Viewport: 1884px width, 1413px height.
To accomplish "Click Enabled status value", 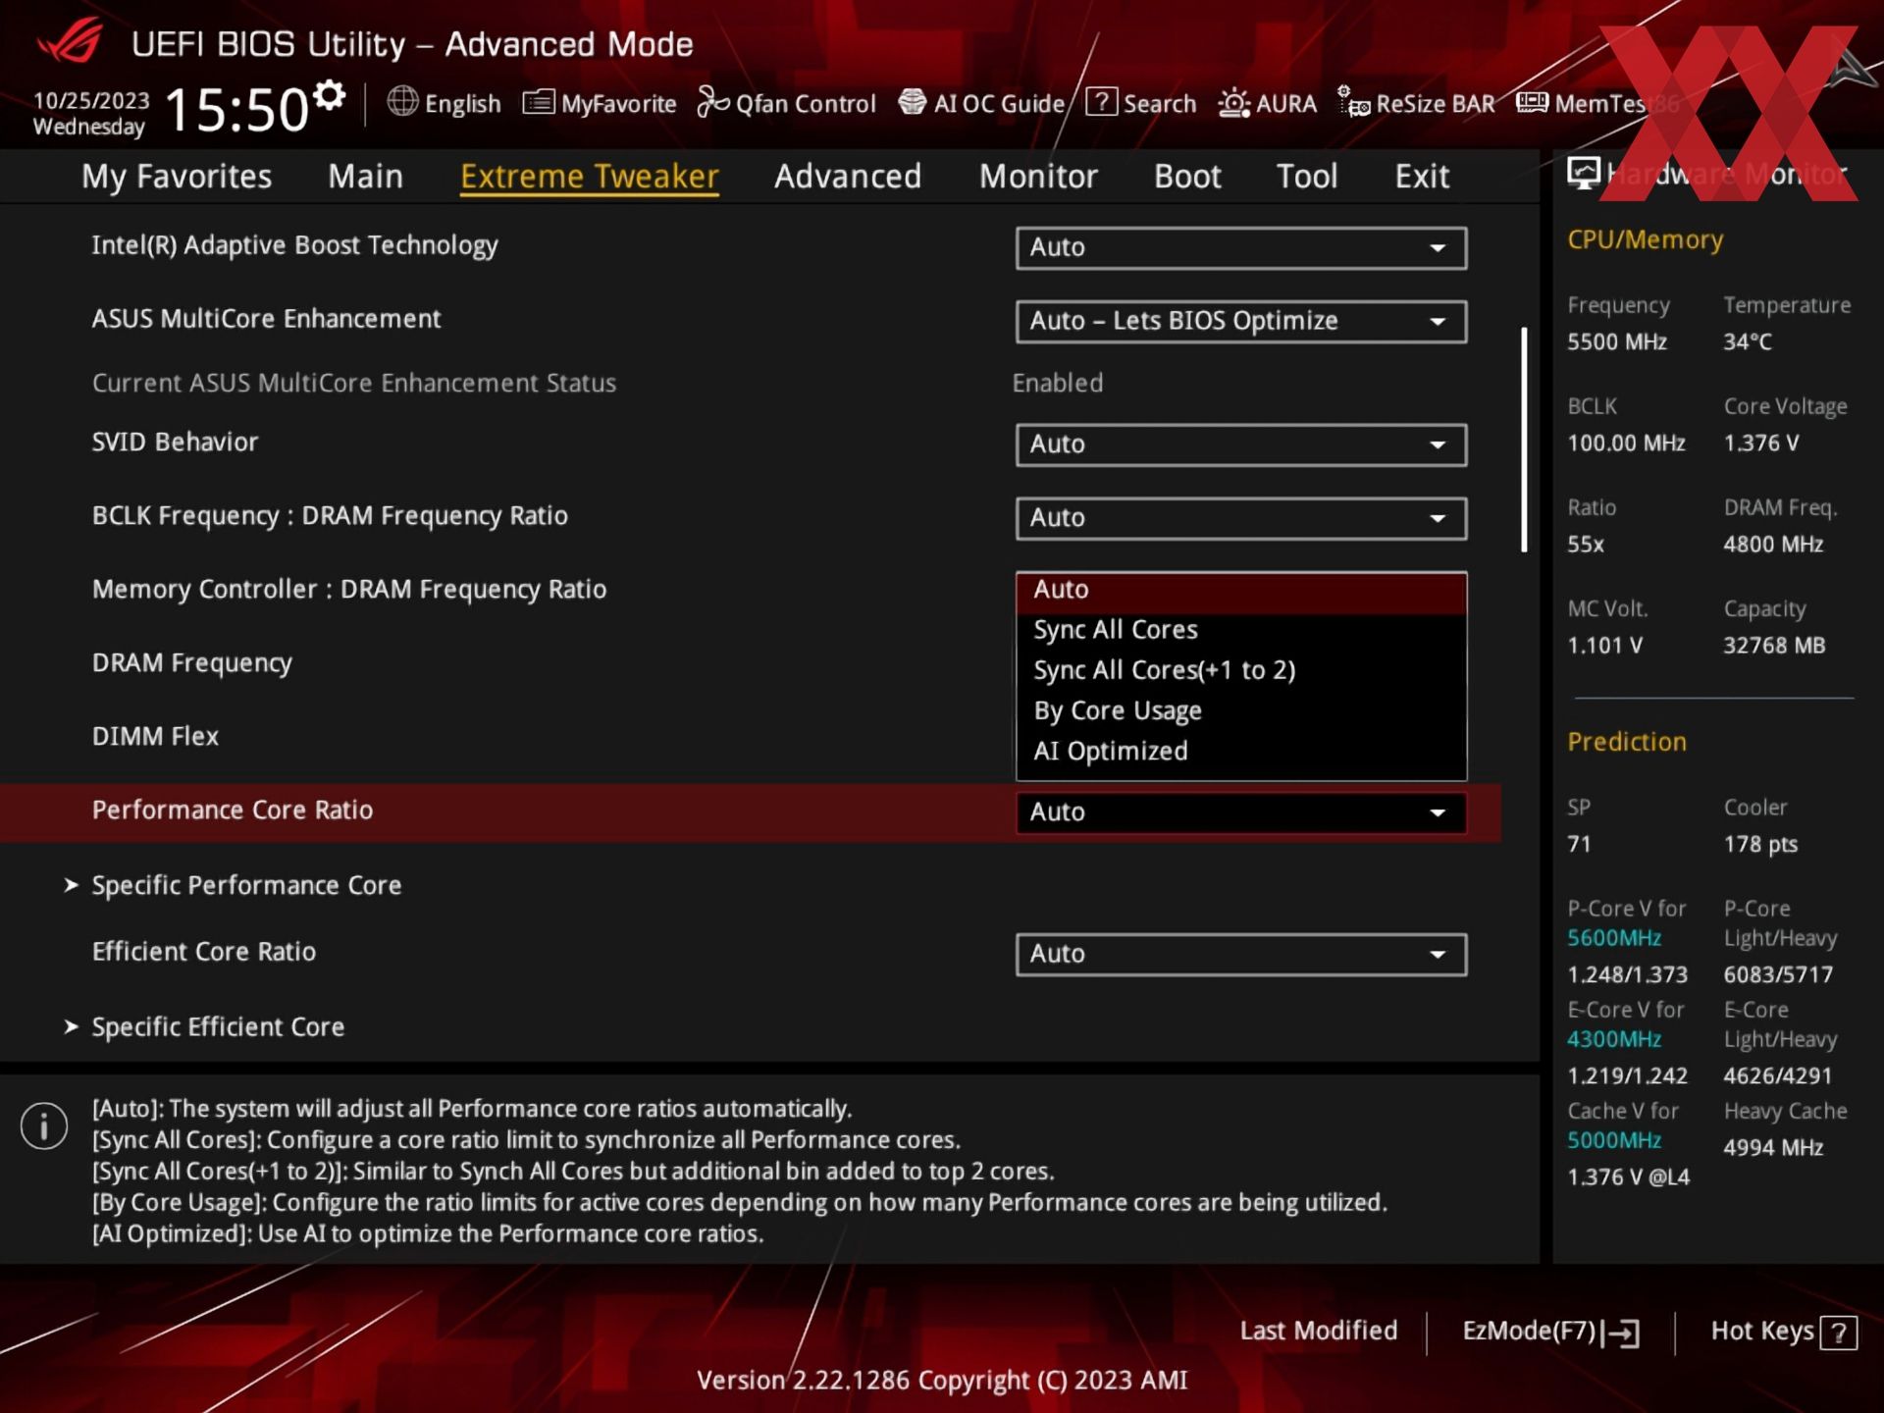I will [1058, 384].
